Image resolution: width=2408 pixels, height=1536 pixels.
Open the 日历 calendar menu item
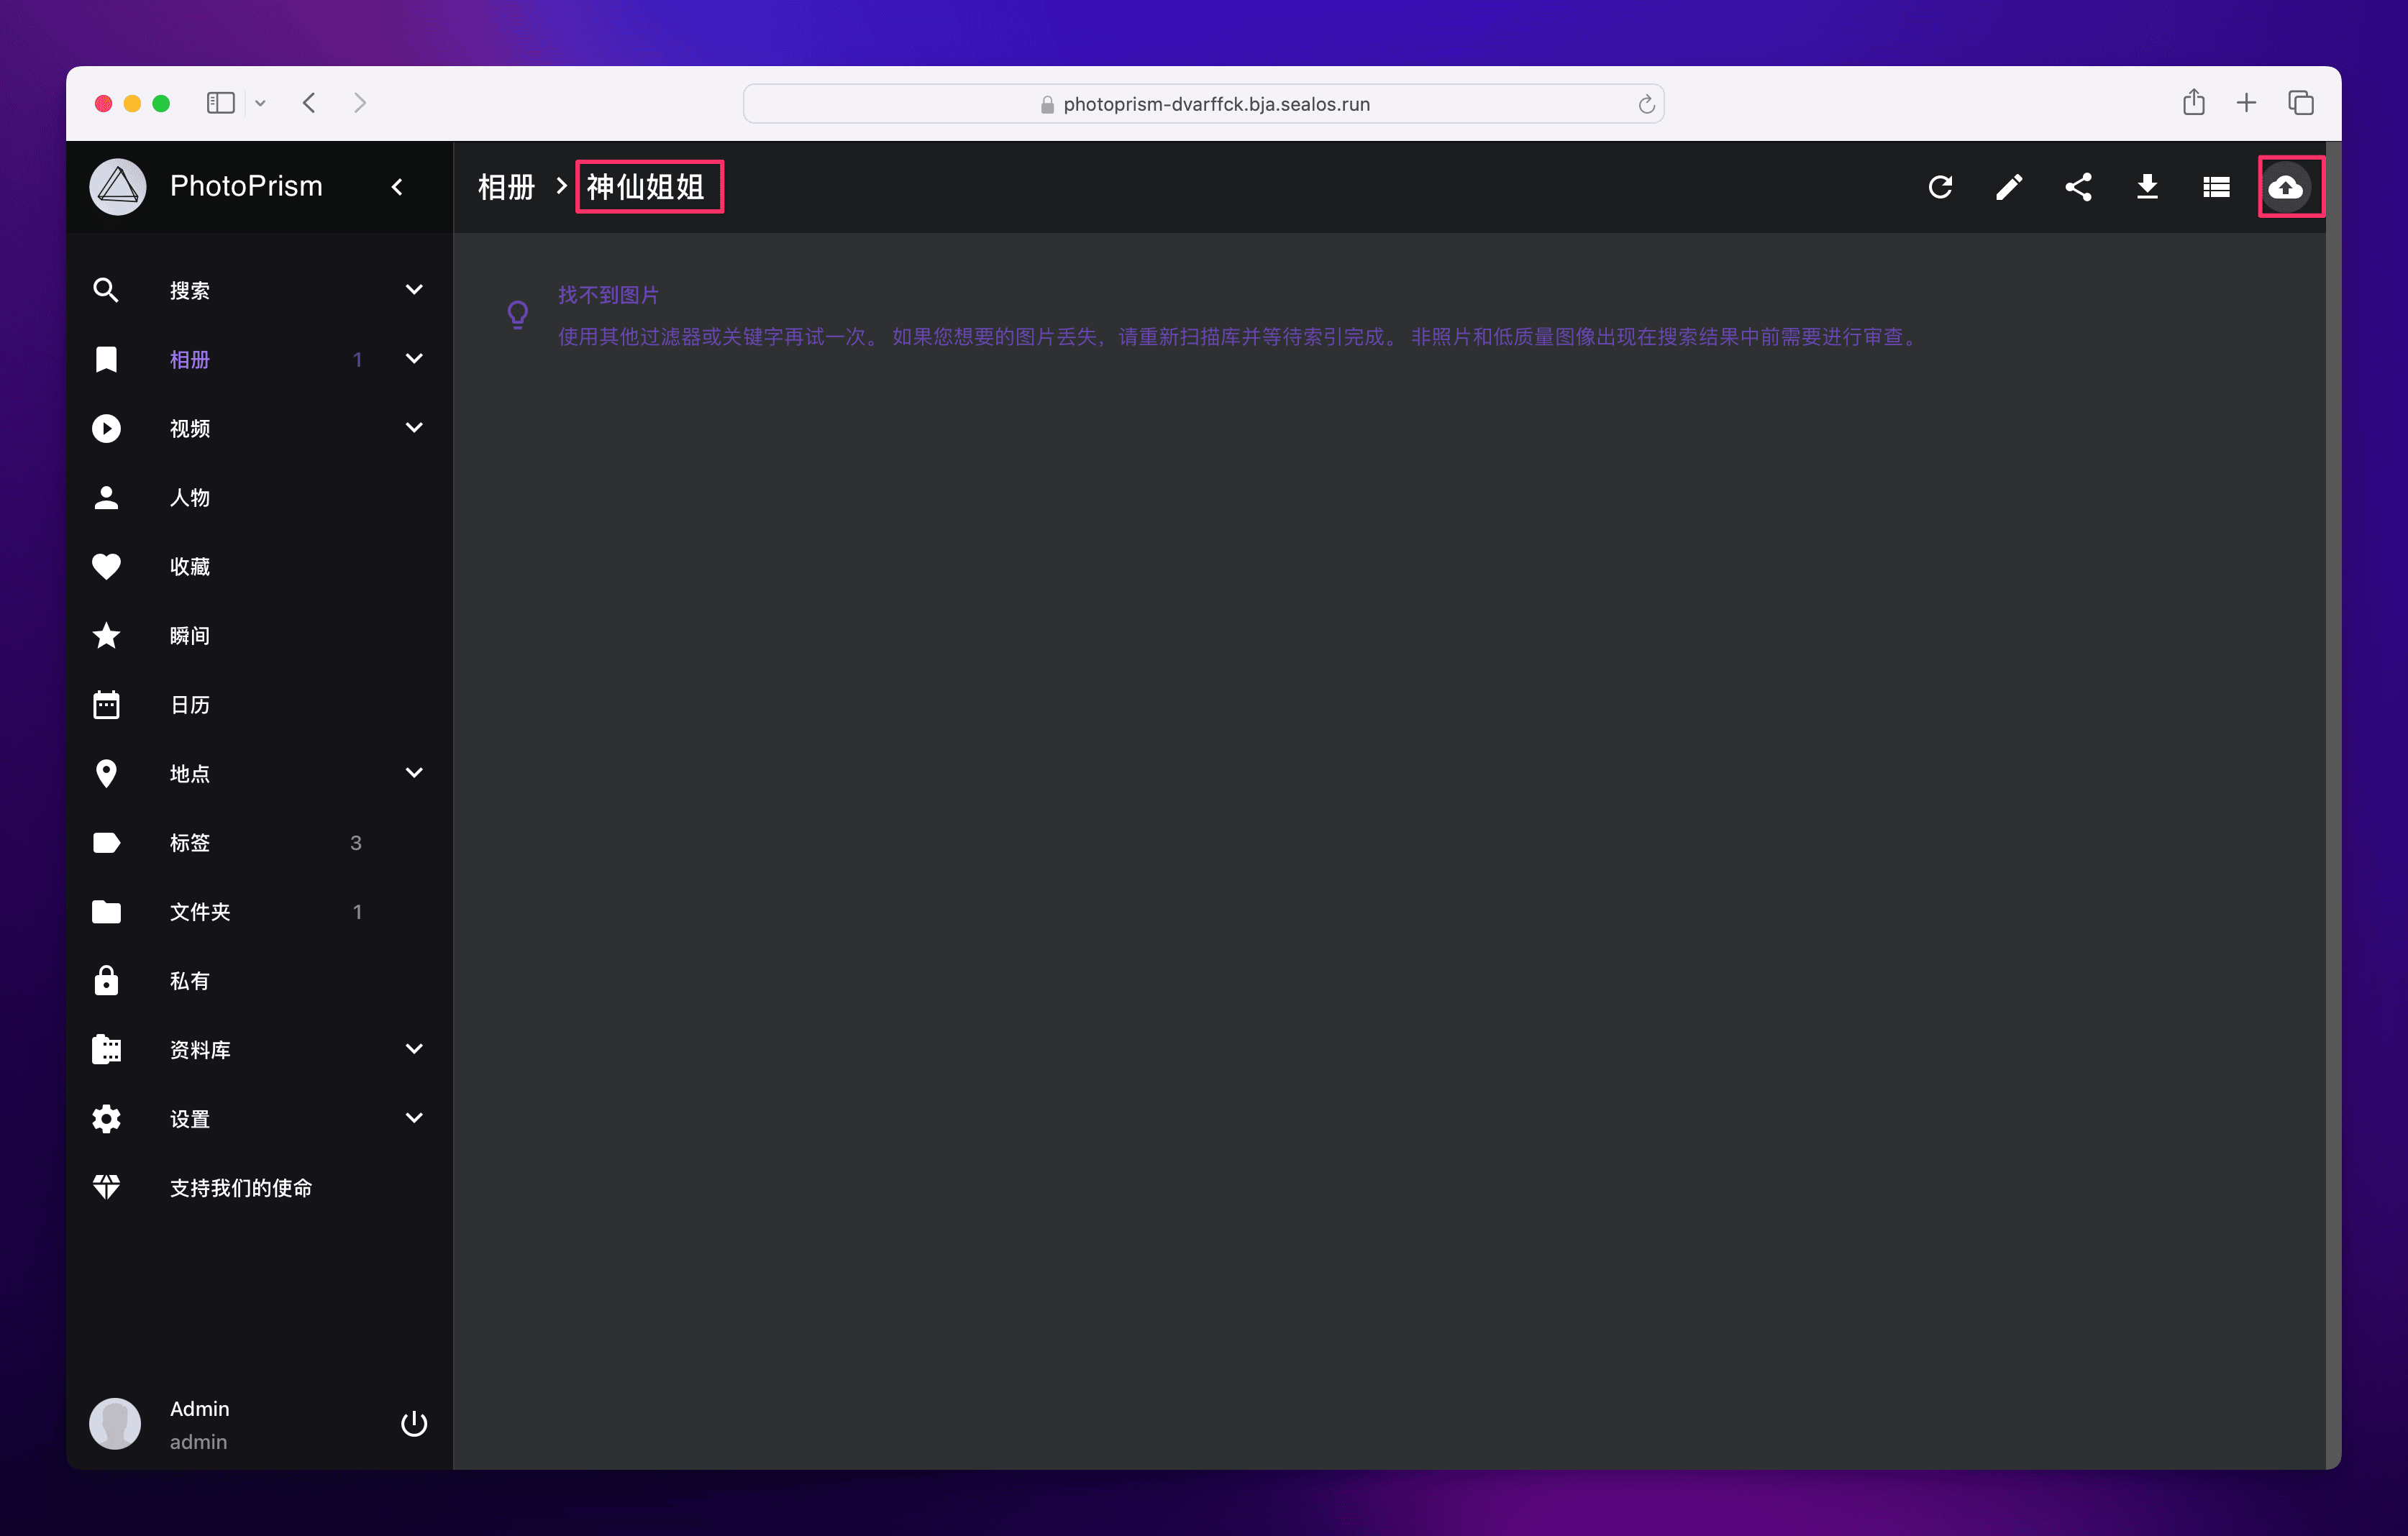coord(190,705)
